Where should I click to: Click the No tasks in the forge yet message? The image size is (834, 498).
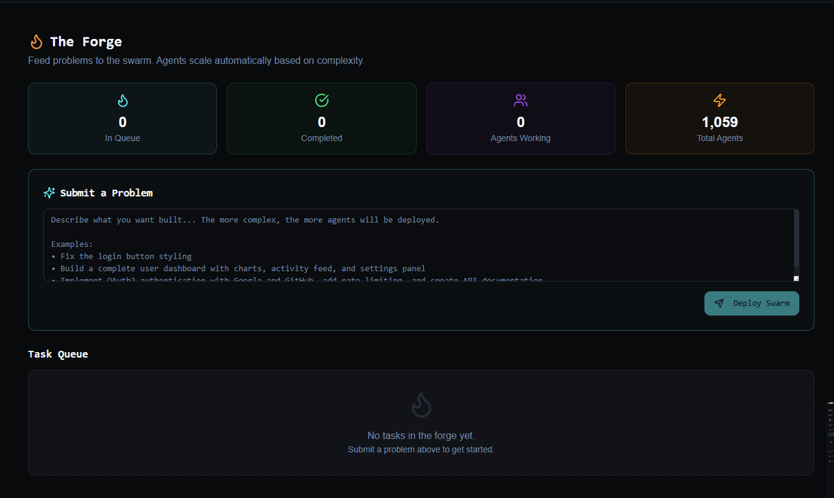[421, 435]
